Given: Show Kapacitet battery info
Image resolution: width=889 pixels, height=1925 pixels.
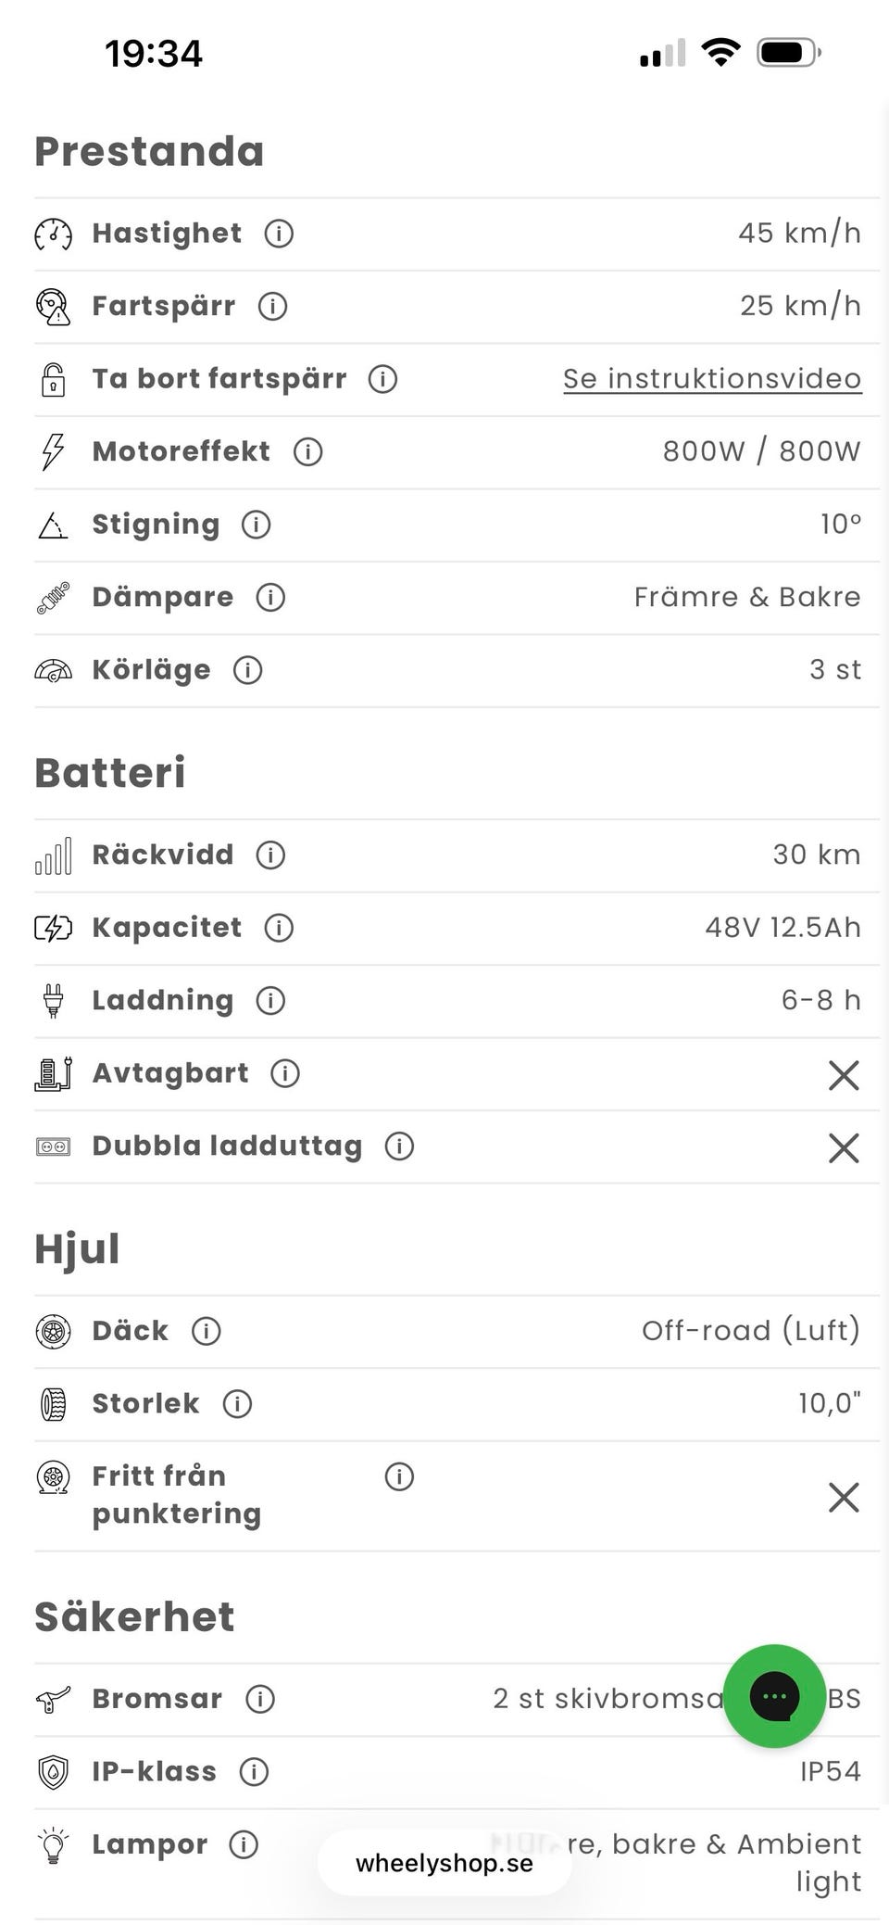Looking at the screenshot, I should [x=279, y=928].
